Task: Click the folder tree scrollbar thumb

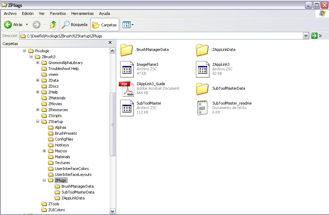Action: pos(113,124)
